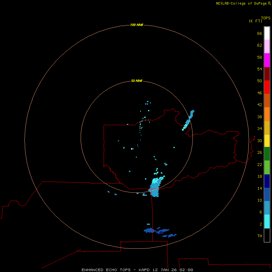
Task: Select the 54 legend value
Action: click(260, 69)
